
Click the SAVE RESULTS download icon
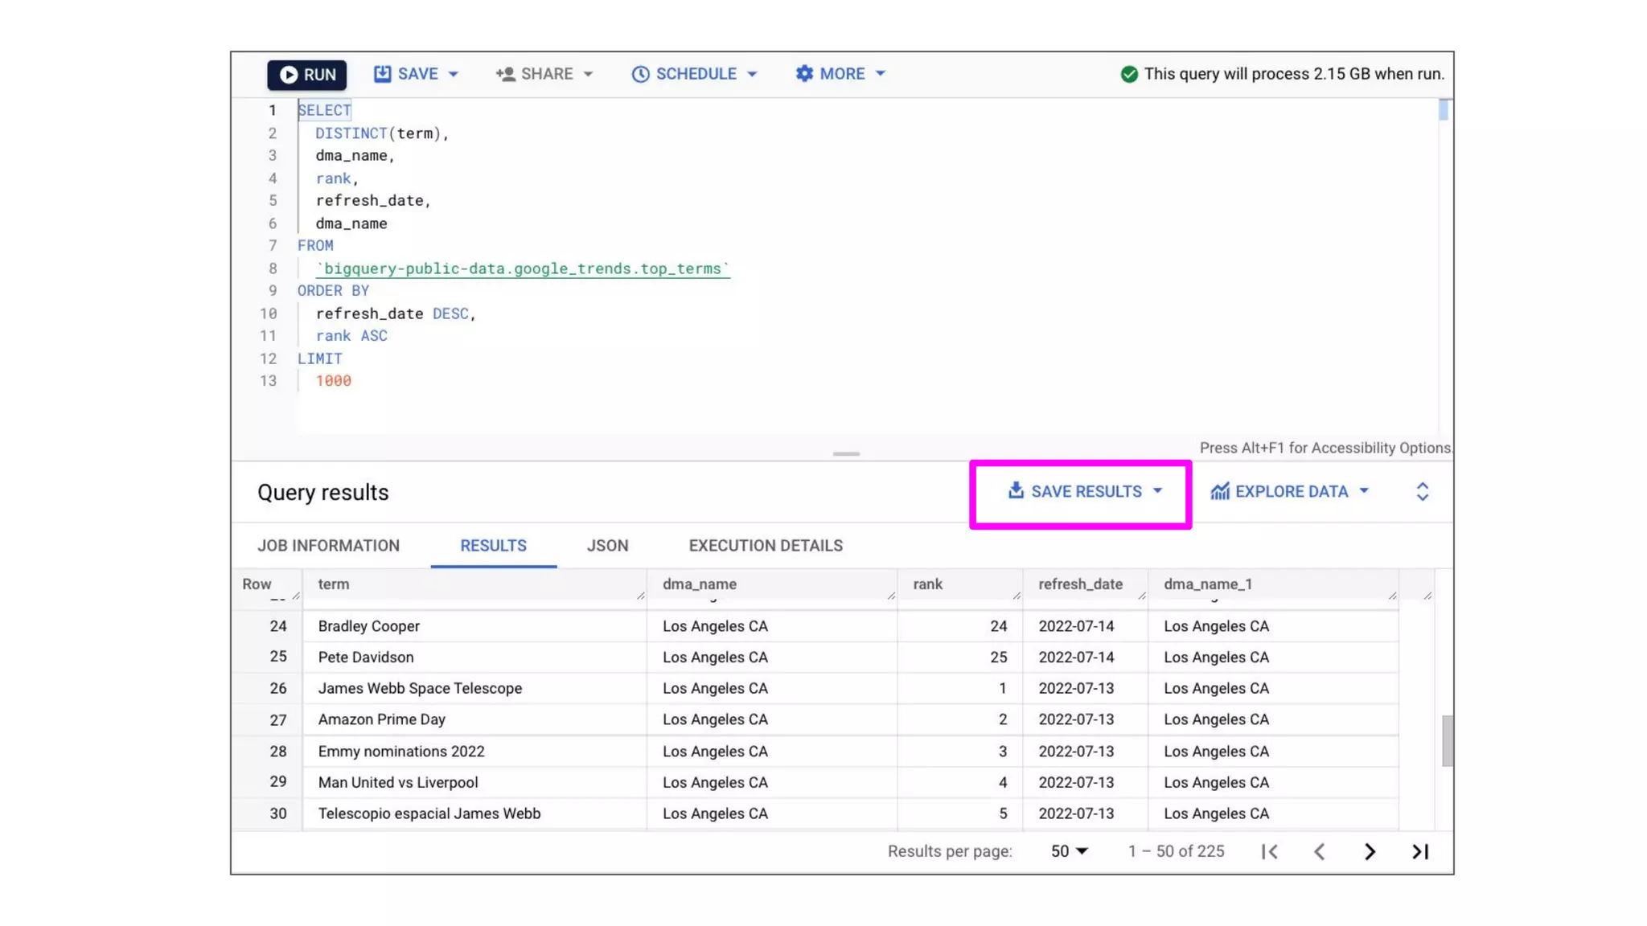1016,490
